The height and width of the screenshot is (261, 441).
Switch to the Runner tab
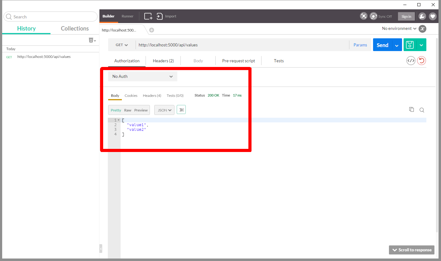tap(127, 16)
